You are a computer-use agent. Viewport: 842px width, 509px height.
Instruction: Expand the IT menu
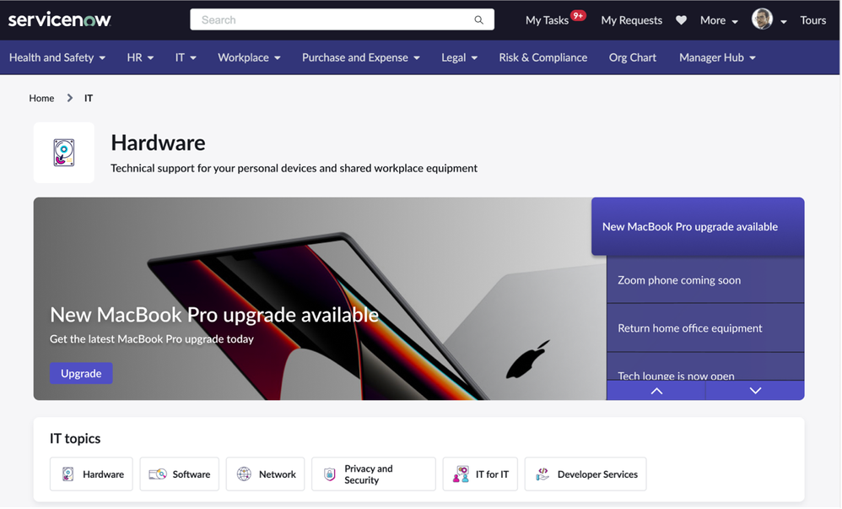[x=186, y=57]
